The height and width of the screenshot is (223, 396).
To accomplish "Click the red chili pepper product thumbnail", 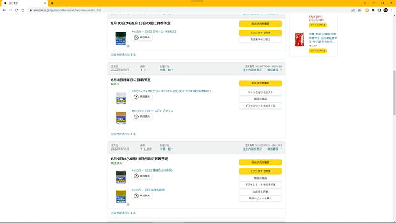I will point(299,40).
